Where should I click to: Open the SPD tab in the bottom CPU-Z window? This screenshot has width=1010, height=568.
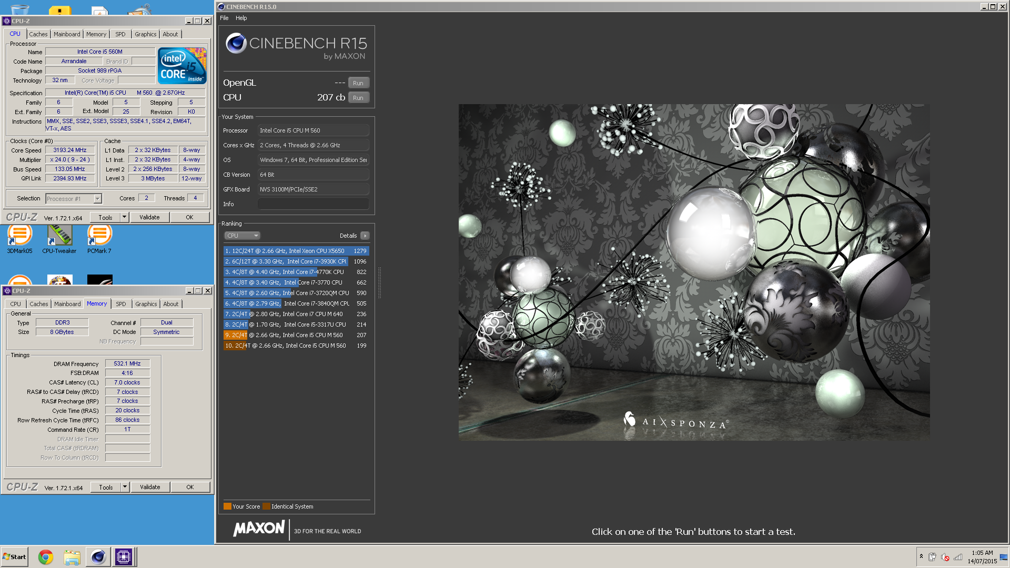(x=121, y=304)
